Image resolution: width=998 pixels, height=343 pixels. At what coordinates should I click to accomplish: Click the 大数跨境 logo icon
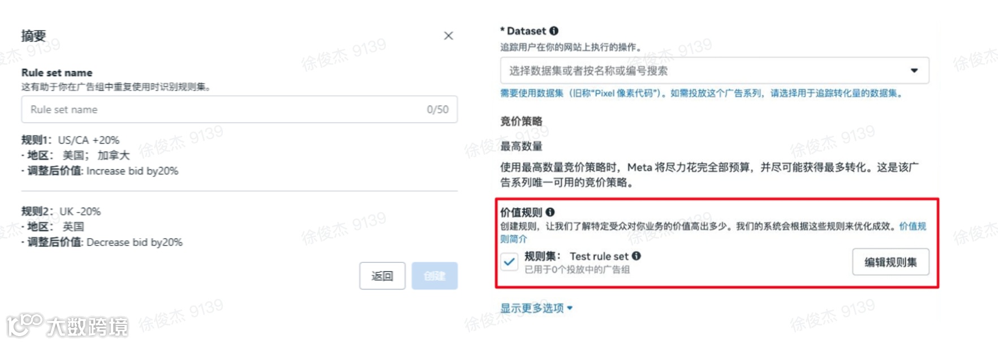point(25,324)
